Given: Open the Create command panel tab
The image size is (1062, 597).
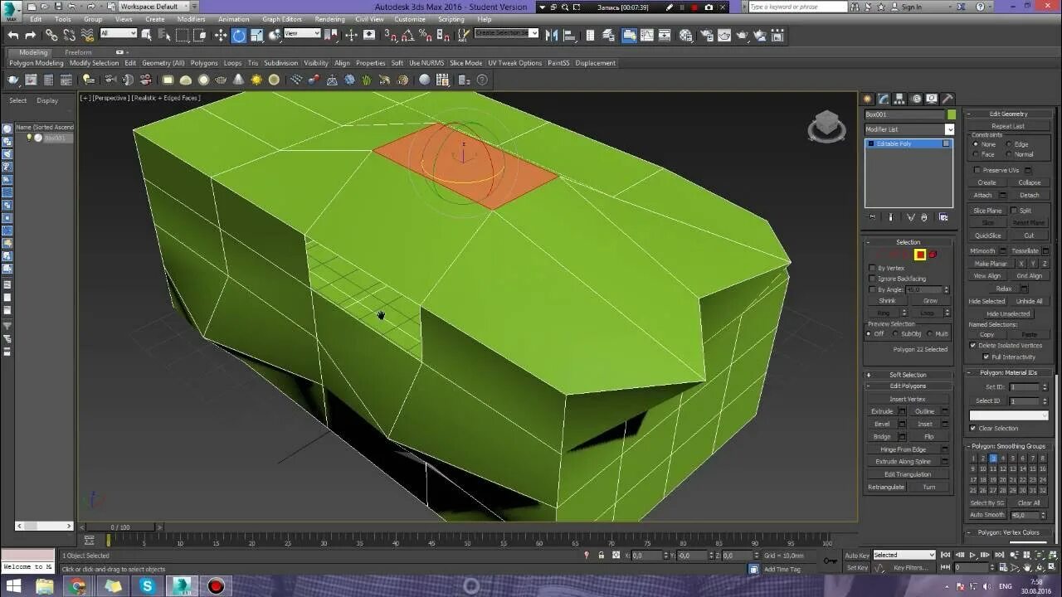Looking at the screenshot, I should coord(869,99).
